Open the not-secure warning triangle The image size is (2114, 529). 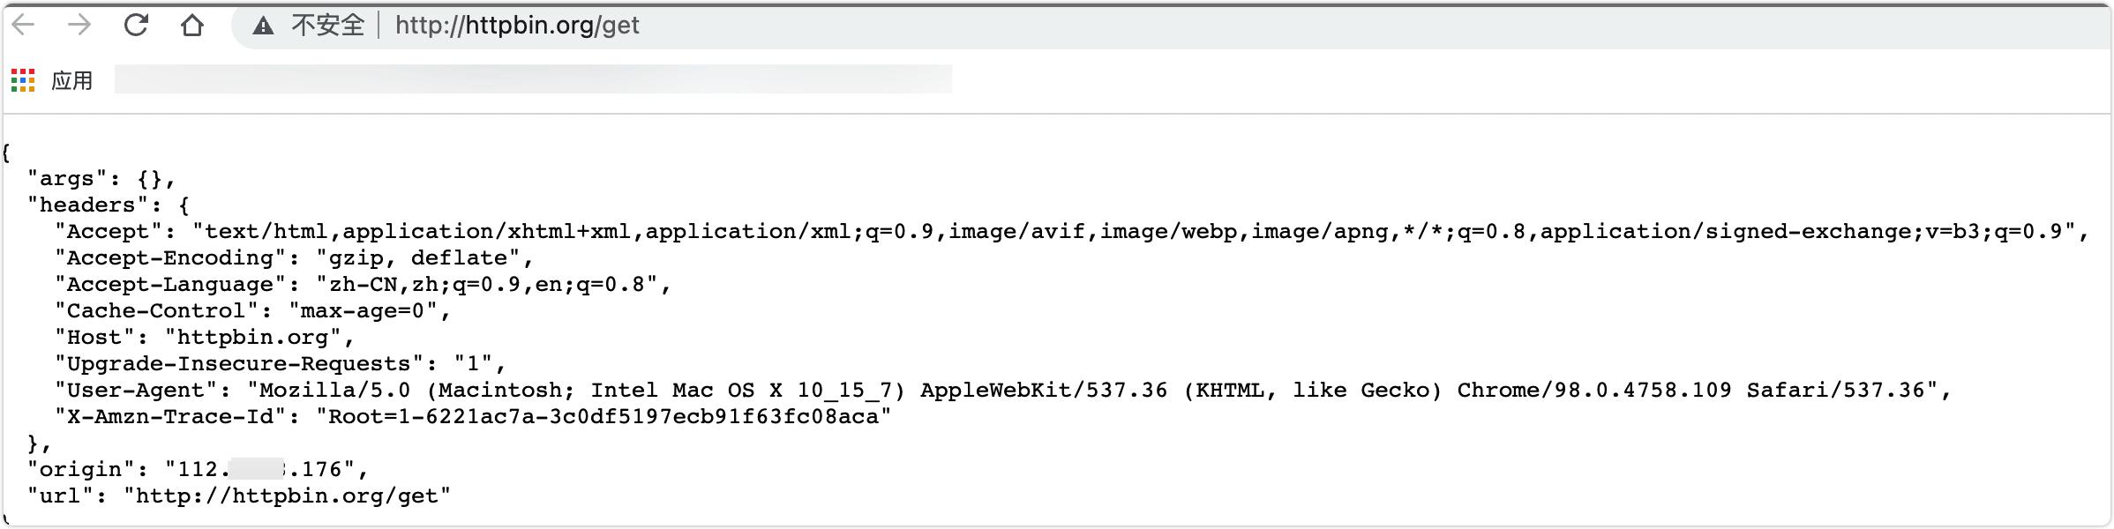[263, 26]
